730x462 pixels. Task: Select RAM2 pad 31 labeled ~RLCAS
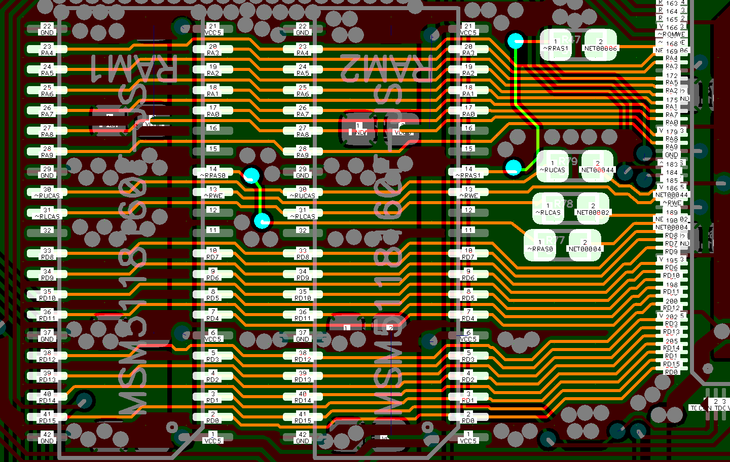303,213
